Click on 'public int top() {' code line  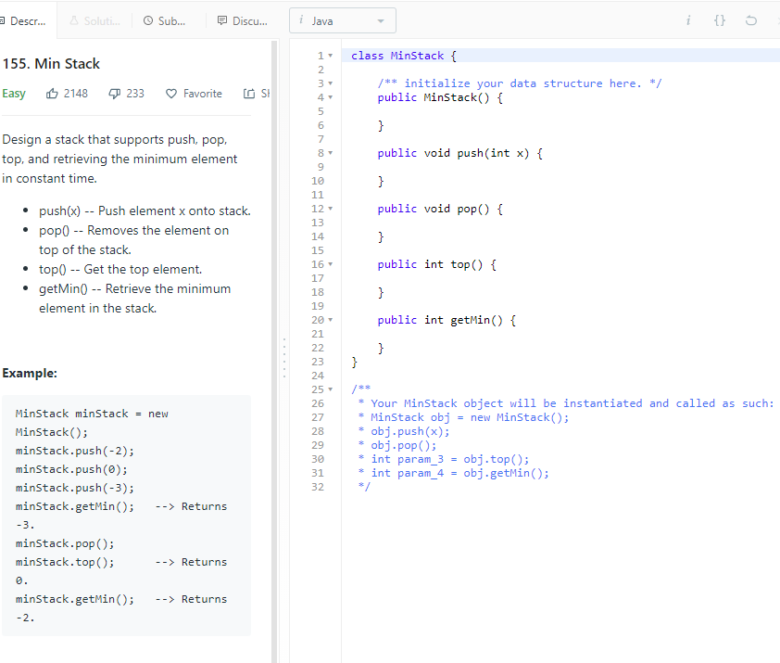pos(436,264)
